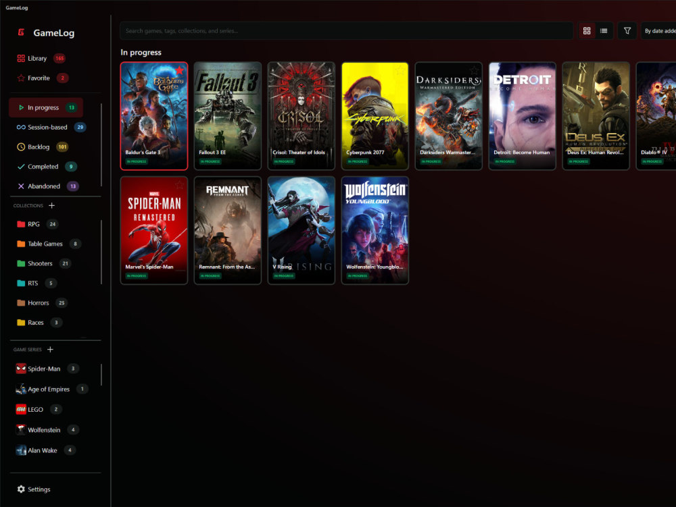Viewport: 676px width, 507px height.
Task: Switch to grid view
Action: point(587,30)
